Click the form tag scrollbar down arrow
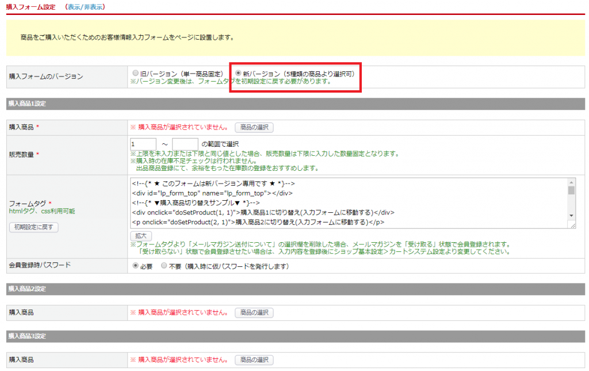The image size is (589, 371). click(571, 216)
